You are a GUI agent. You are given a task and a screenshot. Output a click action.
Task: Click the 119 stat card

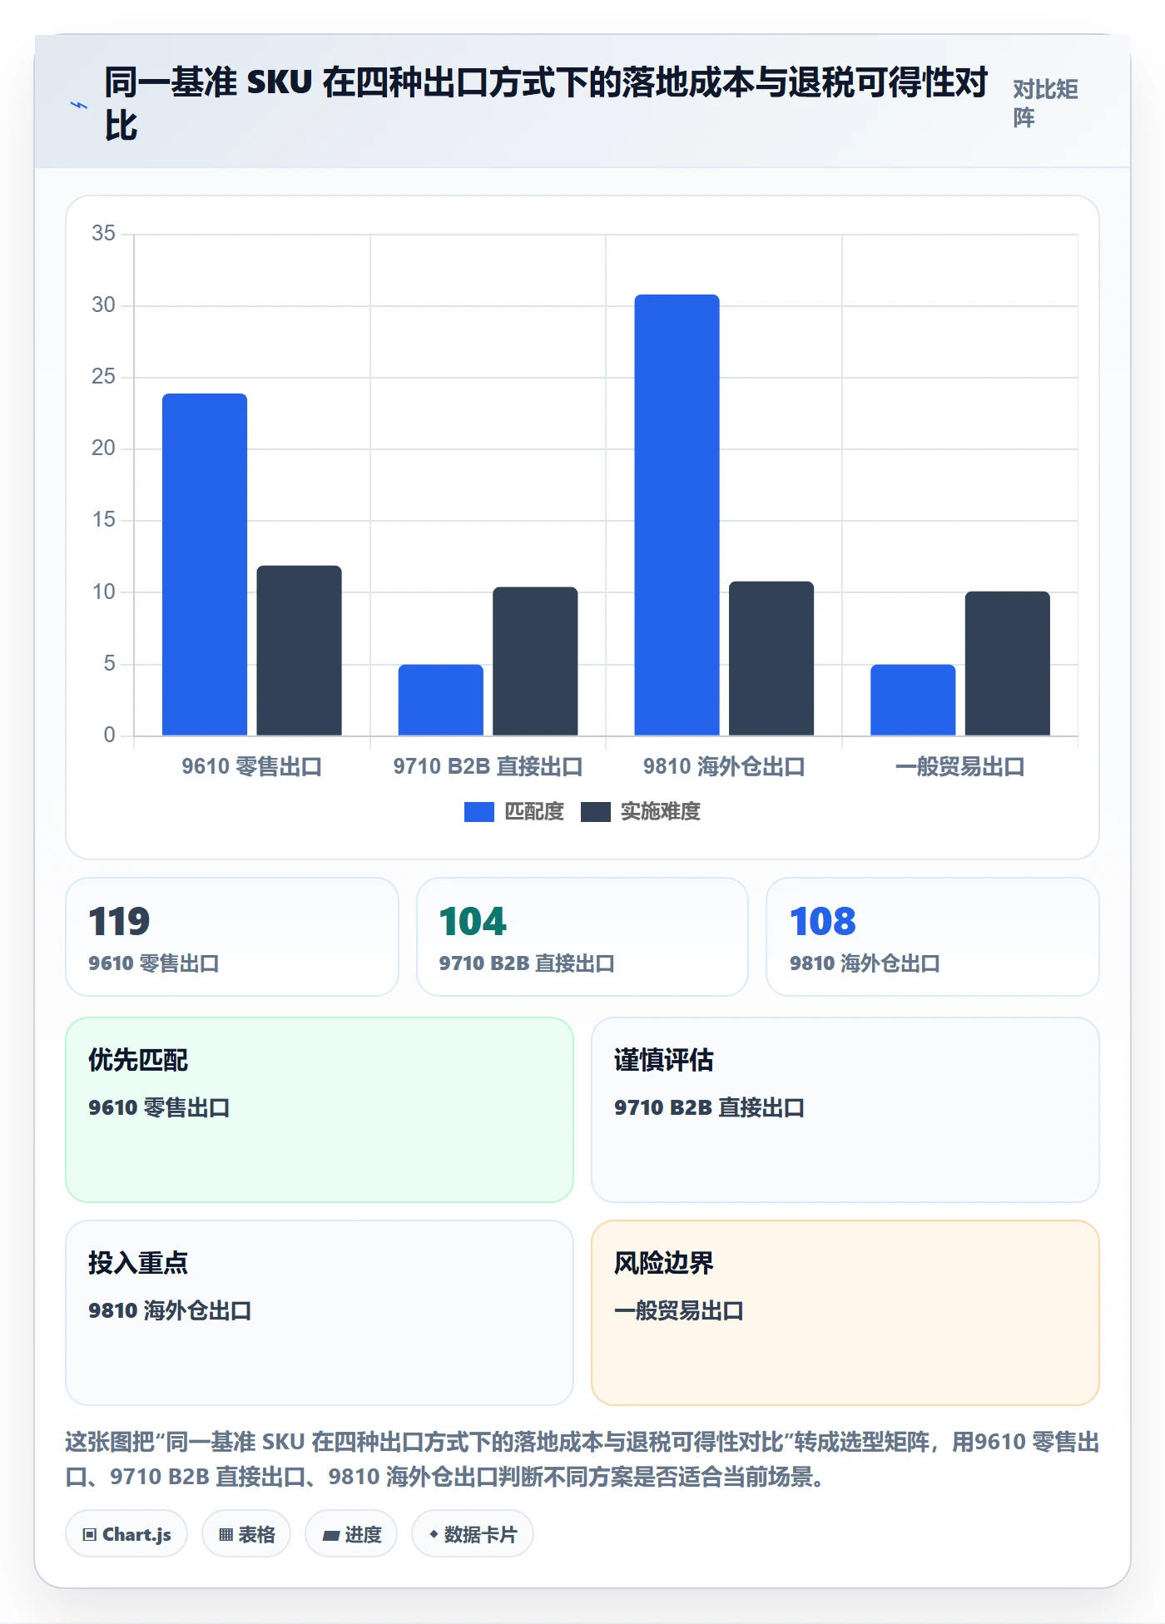pos(232,937)
